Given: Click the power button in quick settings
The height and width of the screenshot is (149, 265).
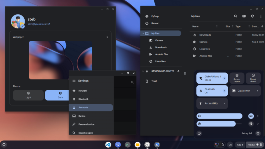Looking at the screenshot, I should [x=199, y=133].
